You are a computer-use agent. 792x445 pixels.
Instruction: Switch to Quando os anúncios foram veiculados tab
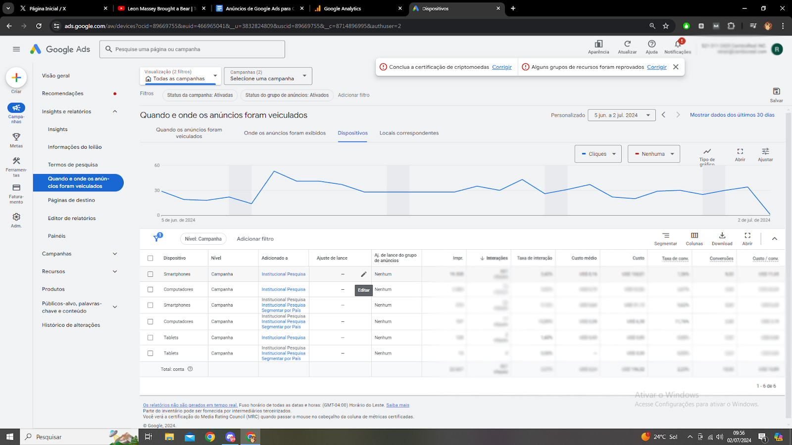[189, 133]
